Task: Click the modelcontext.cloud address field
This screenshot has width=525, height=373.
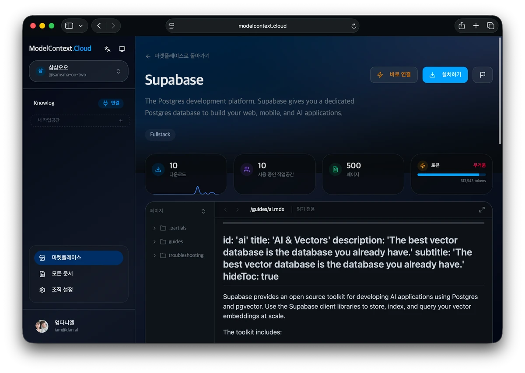Action: pos(262,26)
